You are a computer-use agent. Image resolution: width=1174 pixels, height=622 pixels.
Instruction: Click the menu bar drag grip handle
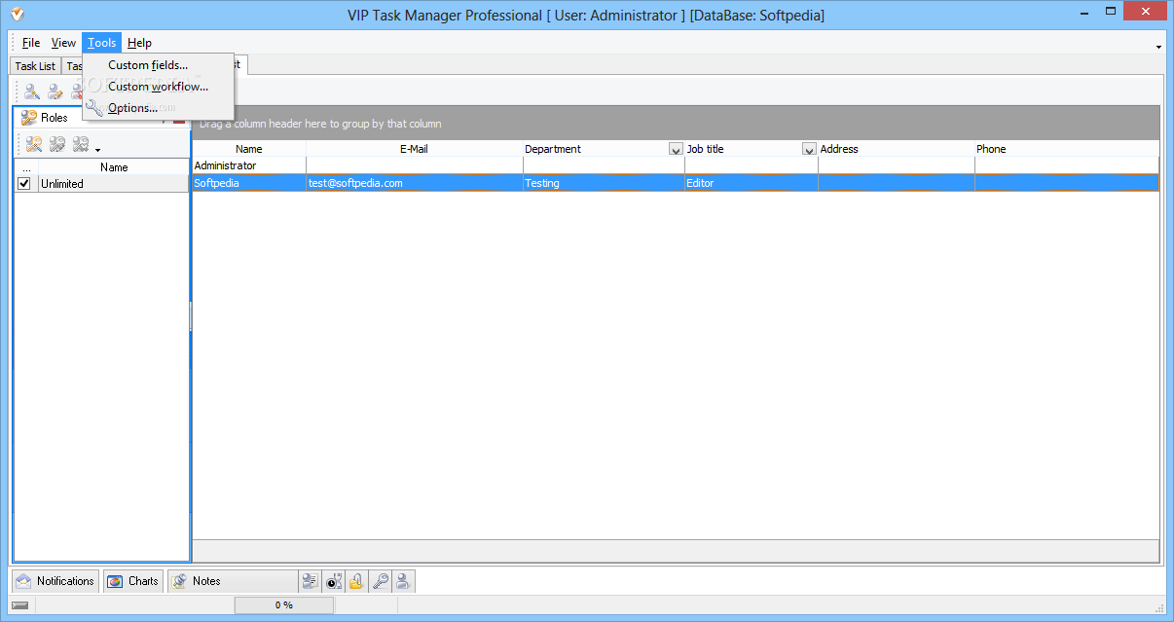click(14, 43)
